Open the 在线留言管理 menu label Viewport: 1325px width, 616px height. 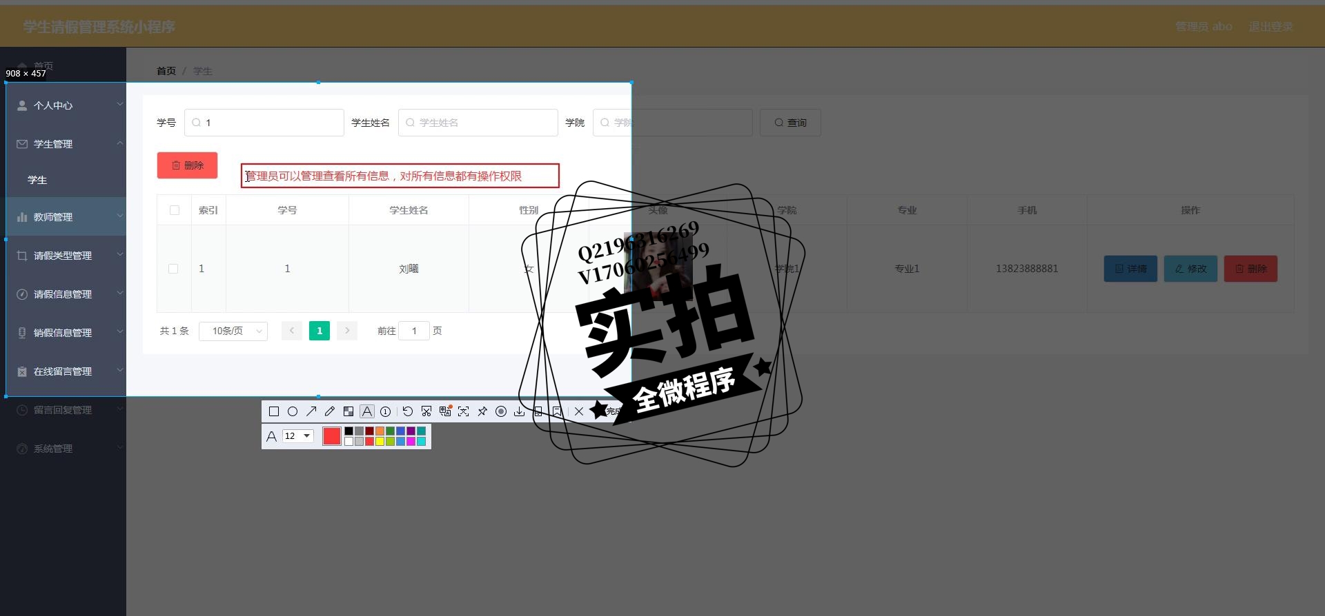click(x=63, y=371)
